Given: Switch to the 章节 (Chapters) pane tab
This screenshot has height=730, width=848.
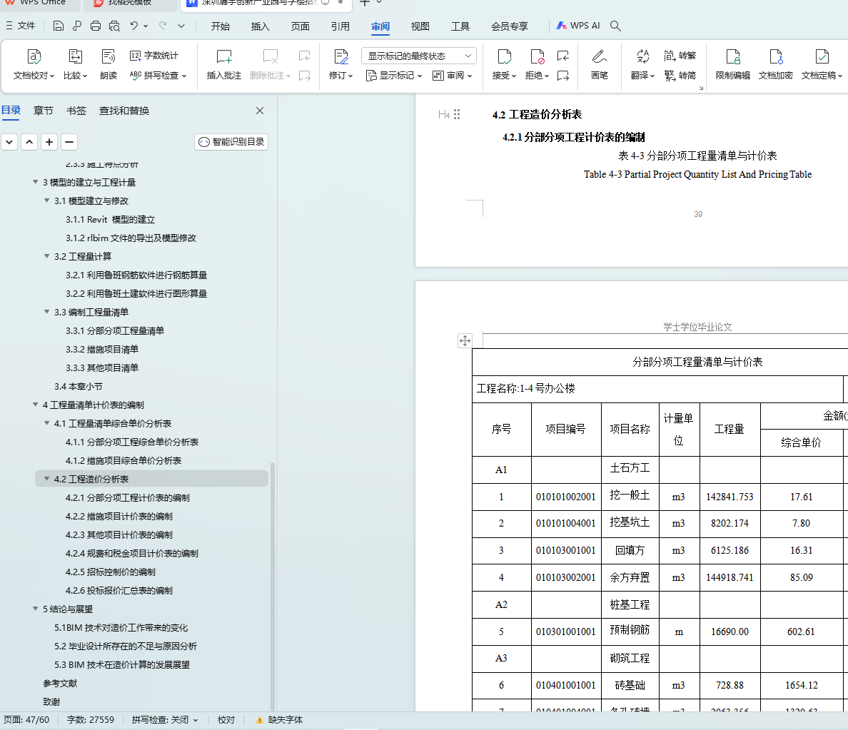Looking at the screenshot, I should pos(44,111).
